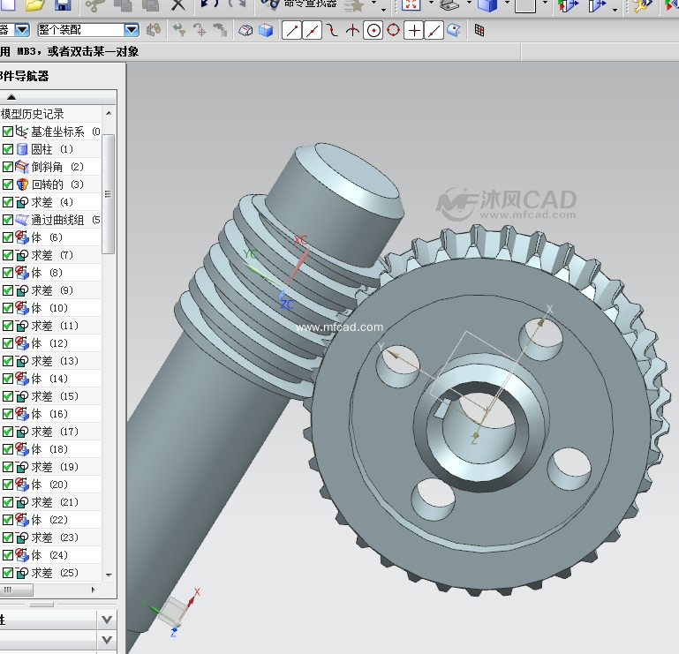Click the Paste icon in top toolbar
The height and width of the screenshot is (654, 679).
tap(150, 4)
